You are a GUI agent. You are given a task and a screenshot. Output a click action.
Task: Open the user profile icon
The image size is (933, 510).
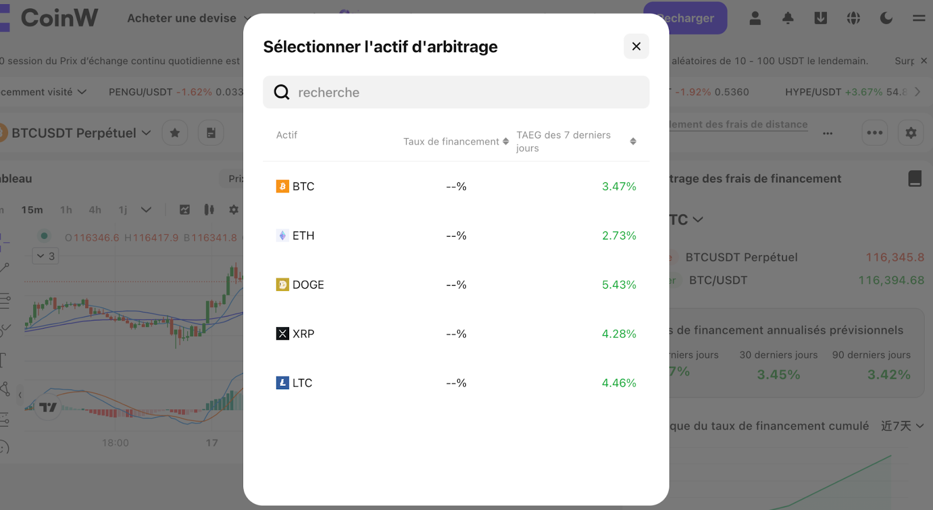point(755,18)
